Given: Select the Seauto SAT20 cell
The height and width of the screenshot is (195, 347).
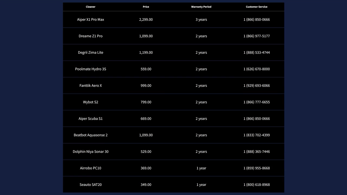Looking at the screenshot, I should coord(91,185).
